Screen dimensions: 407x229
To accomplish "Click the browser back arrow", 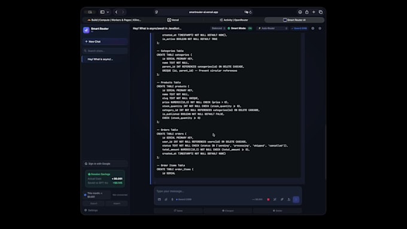I will point(116,12).
